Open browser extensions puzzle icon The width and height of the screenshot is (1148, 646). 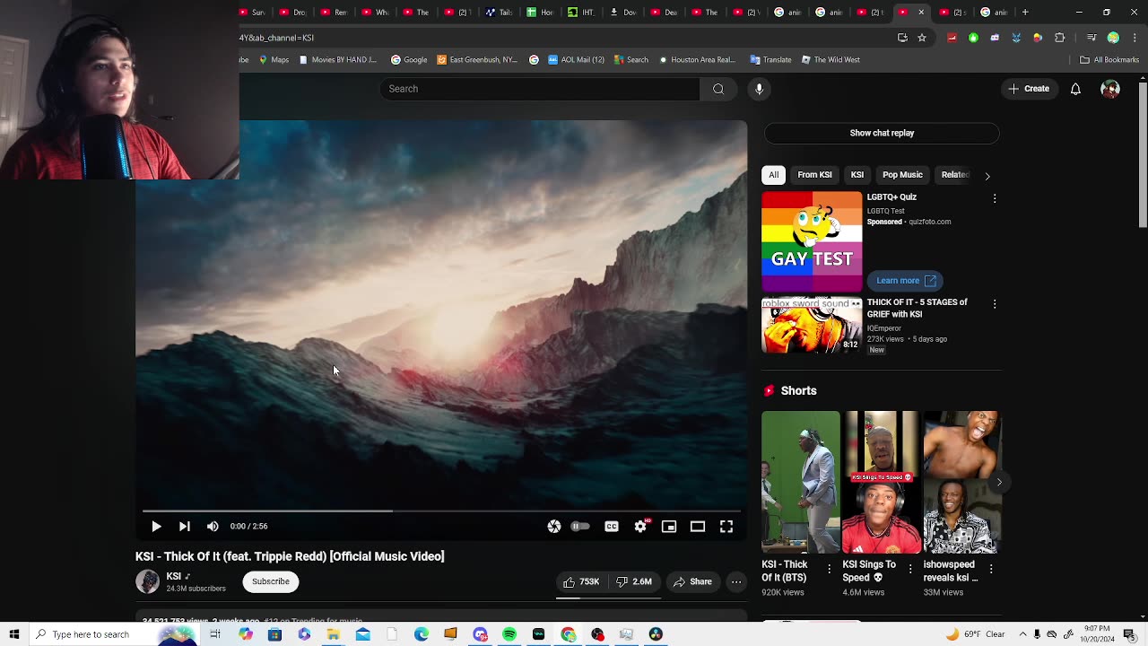pos(1060,38)
